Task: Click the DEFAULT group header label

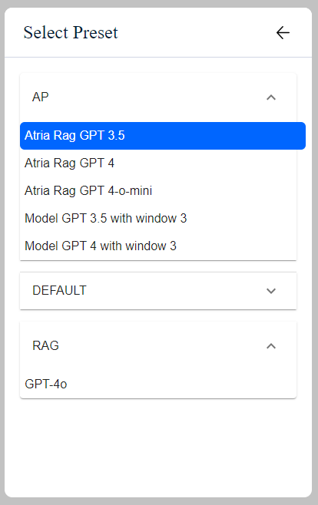Action: pyautogui.click(x=59, y=291)
